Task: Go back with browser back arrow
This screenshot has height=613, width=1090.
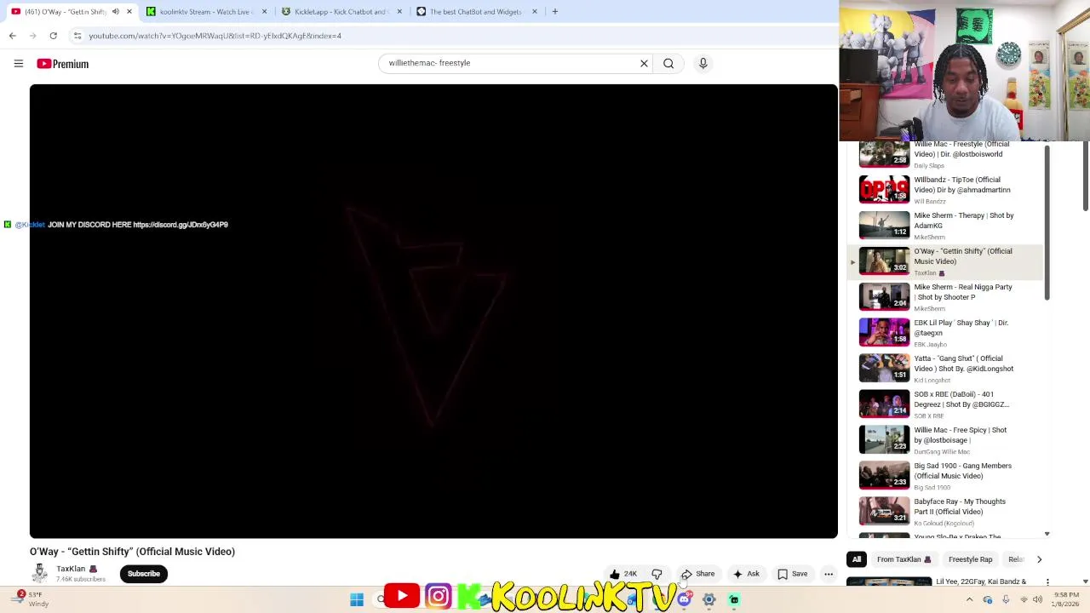Action: click(x=12, y=36)
